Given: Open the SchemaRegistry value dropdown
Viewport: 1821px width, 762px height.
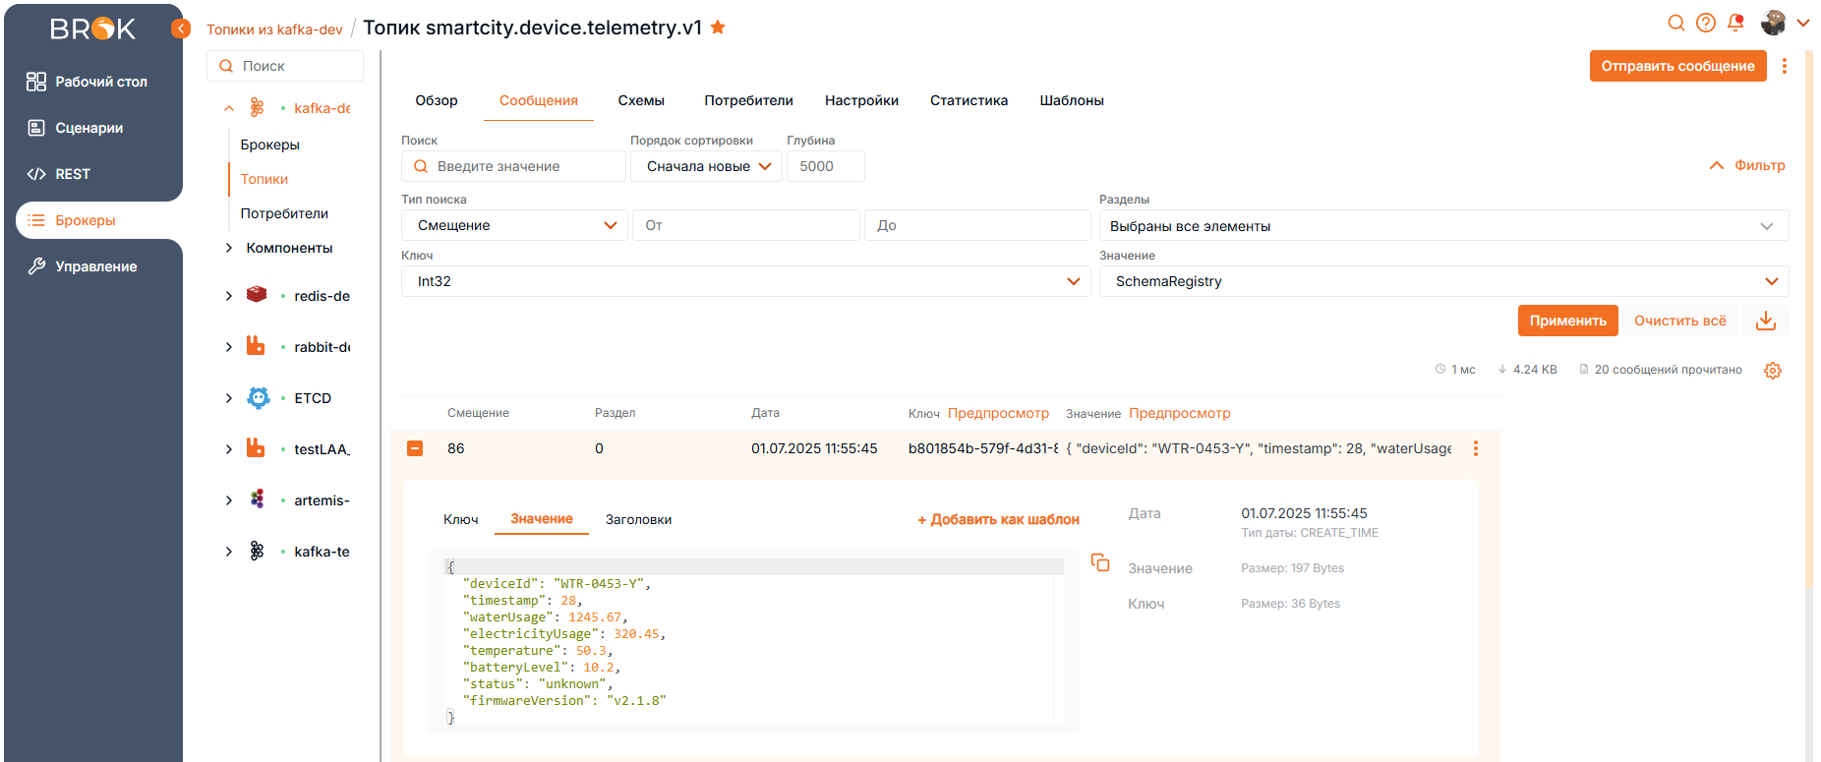Looking at the screenshot, I should [x=1442, y=281].
